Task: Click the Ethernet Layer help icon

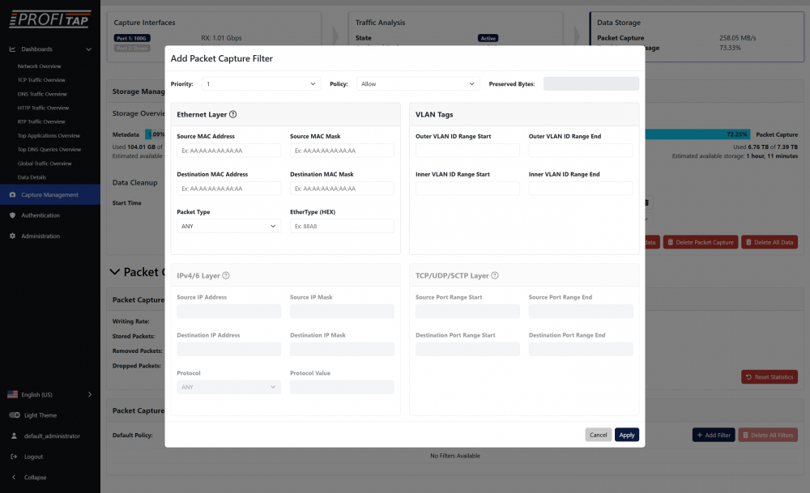Action: pos(233,115)
